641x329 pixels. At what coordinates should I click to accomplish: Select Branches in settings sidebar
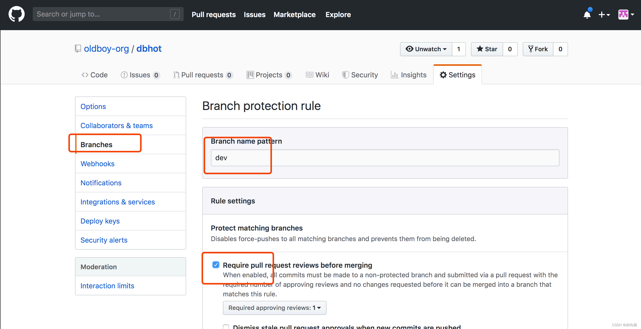click(x=131, y=145)
